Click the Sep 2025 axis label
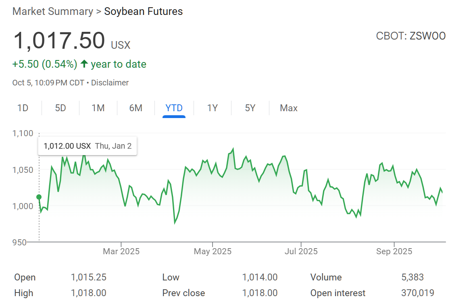The width and height of the screenshot is (471, 305). pyautogui.click(x=394, y=251)
